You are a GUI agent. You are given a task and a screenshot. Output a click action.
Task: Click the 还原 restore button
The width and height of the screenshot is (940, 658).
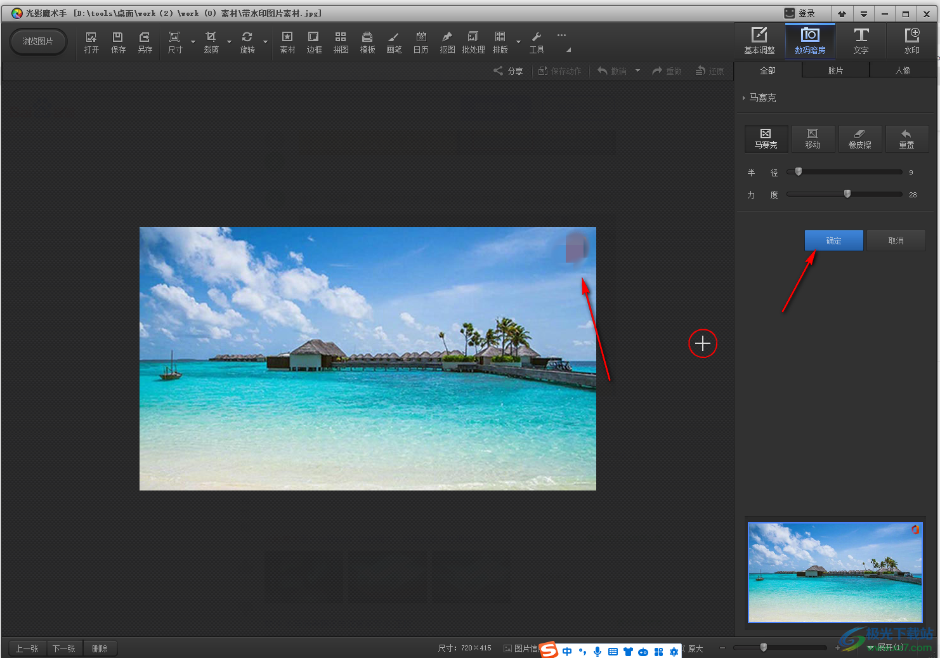709,71
